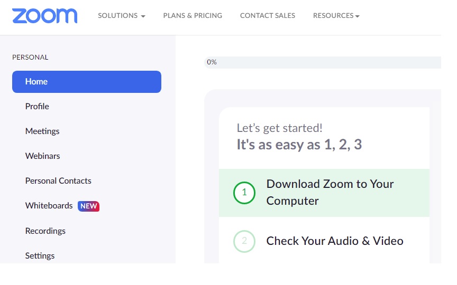This screenshot has height=285, width=457.
Task: Open the Contact Sales link
Action: (268, 16)
